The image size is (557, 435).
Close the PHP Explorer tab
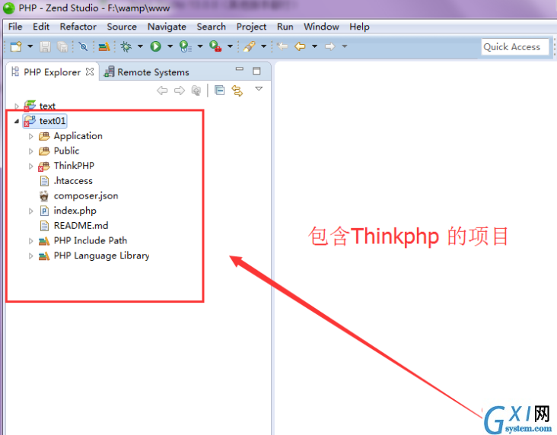click(90, 71)
